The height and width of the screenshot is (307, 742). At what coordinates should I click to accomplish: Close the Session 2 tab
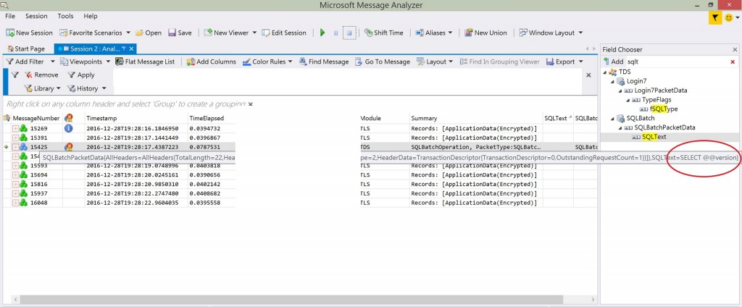[x=132, y=49]
